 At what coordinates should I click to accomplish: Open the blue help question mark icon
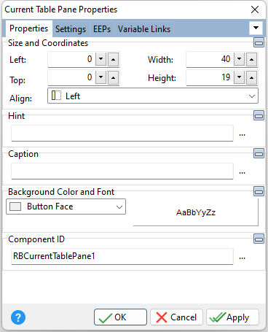(18, 317)
